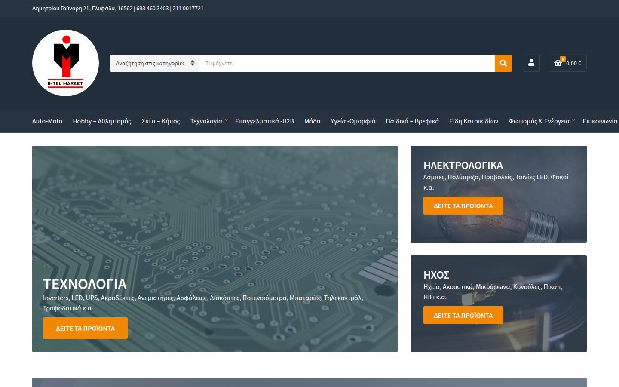
Task: Click ΔΕΙΤΕ ΤΑ ΠΡΟΪΟΝΤΑ under ΗΧΟΣ
Action: tap(463, 315)
